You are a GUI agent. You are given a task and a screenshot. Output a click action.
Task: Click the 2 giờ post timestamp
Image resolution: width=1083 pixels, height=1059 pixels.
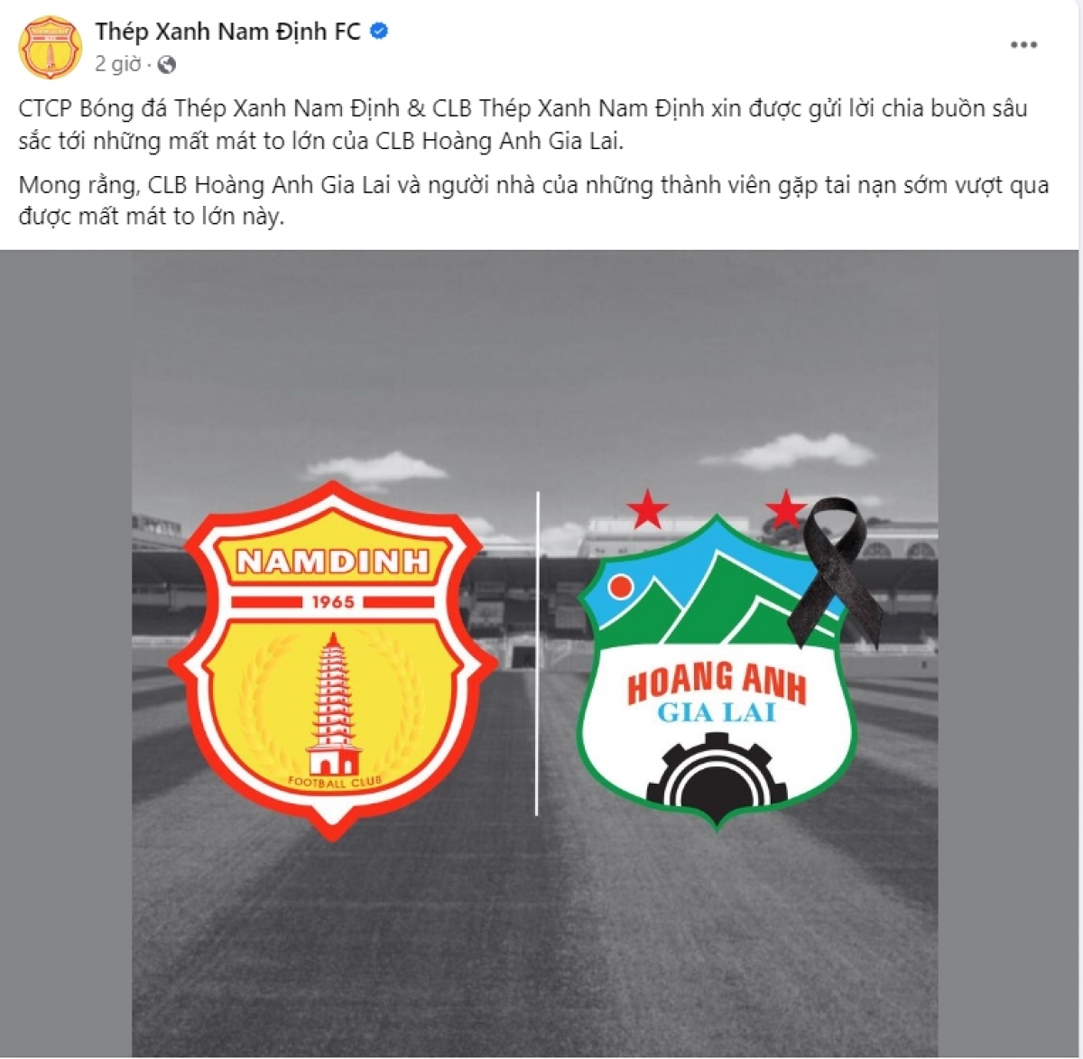[x=118, y=64]
